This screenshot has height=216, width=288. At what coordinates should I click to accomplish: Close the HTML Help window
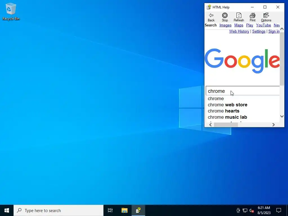click(278, 7)
